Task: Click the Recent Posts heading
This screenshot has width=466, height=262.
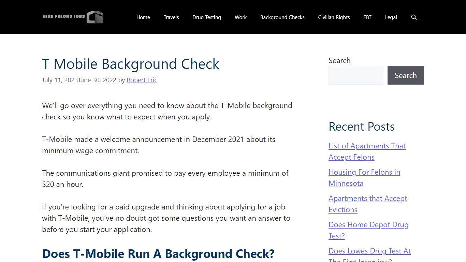Action: click(362, 127)
